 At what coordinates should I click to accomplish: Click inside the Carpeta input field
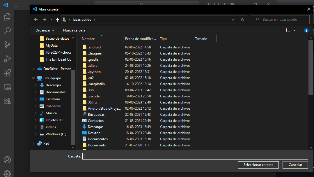pos(195,156)
